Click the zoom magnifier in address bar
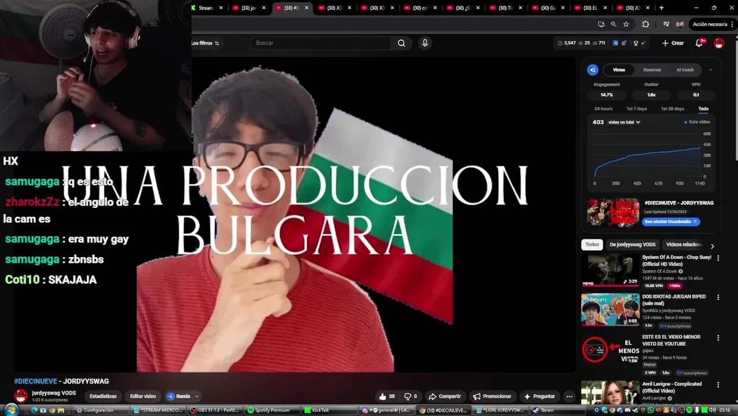 [x=614, y=24]
